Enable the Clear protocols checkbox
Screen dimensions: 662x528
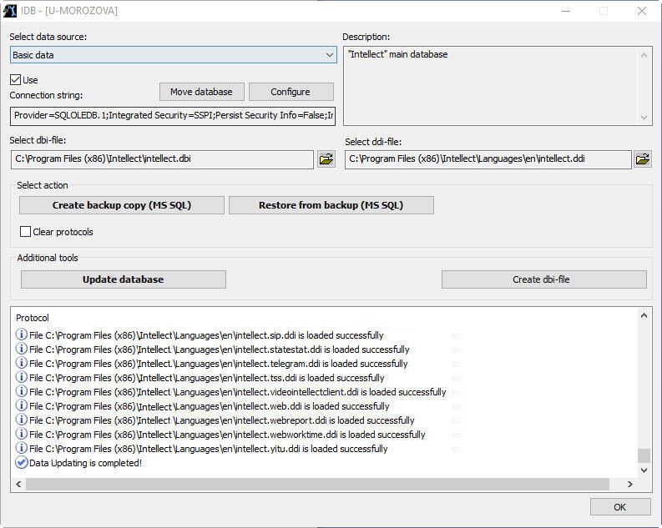(x=25, y=232)
